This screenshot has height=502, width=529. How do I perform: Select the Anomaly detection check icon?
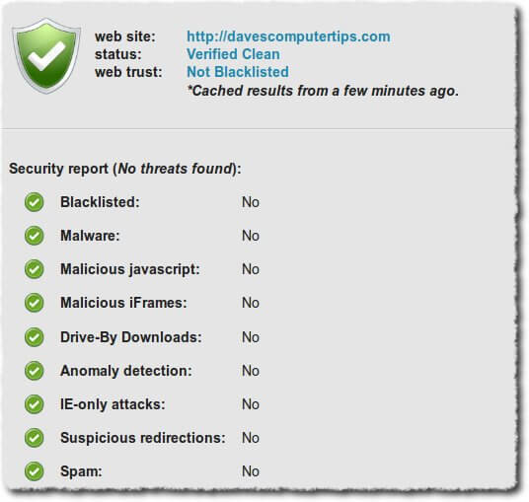pos(35,371)
